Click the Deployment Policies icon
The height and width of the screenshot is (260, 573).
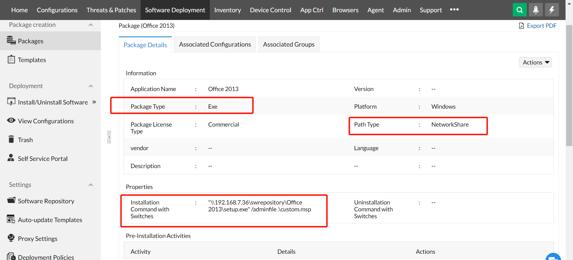[11, 256]
